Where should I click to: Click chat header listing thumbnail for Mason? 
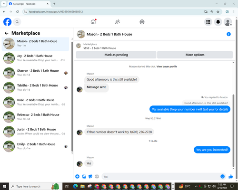coord(81,34)
